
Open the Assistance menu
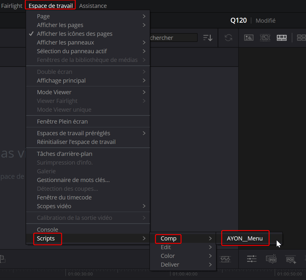(x=93, y=6)
